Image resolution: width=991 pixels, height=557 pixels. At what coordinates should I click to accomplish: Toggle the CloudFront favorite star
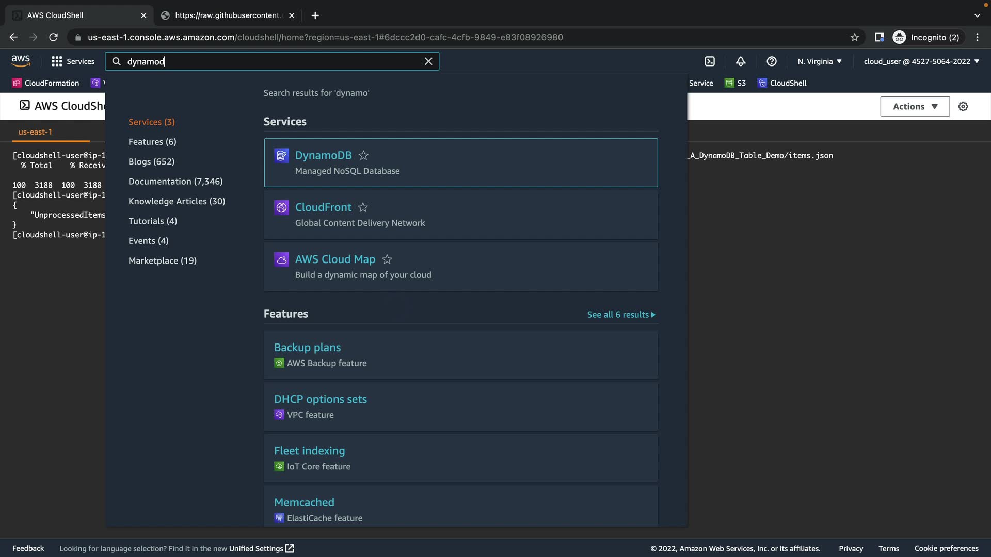pos(363,207)
